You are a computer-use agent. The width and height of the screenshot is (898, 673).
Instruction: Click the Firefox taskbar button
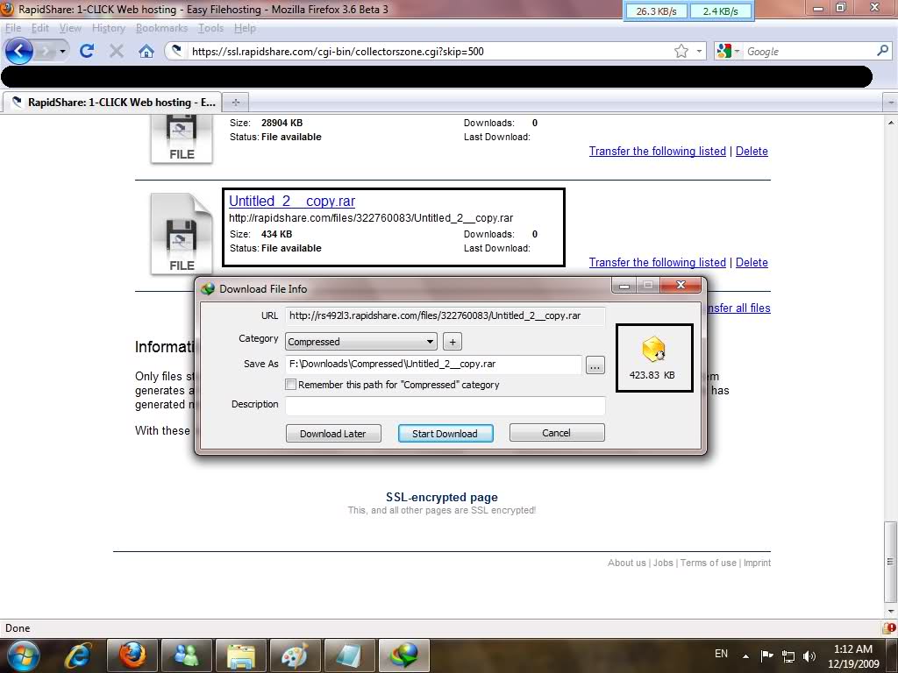click(x=132, y=655)
